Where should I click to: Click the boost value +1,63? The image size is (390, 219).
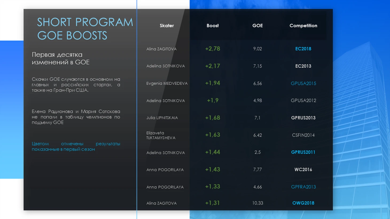point(213,135)
